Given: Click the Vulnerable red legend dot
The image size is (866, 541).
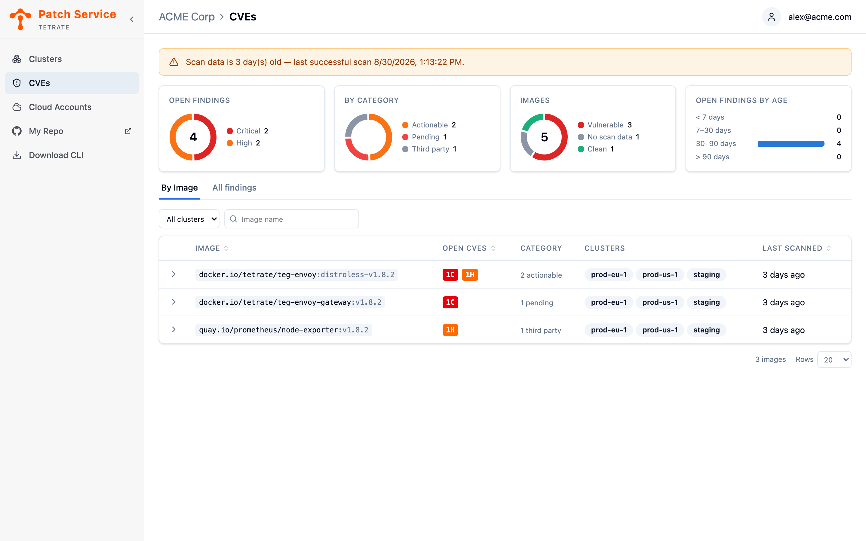Looking at the screenshot, I should pos(581,125).
